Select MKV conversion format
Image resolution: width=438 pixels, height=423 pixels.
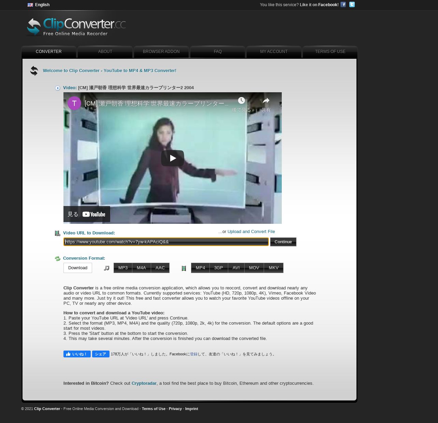274,268
